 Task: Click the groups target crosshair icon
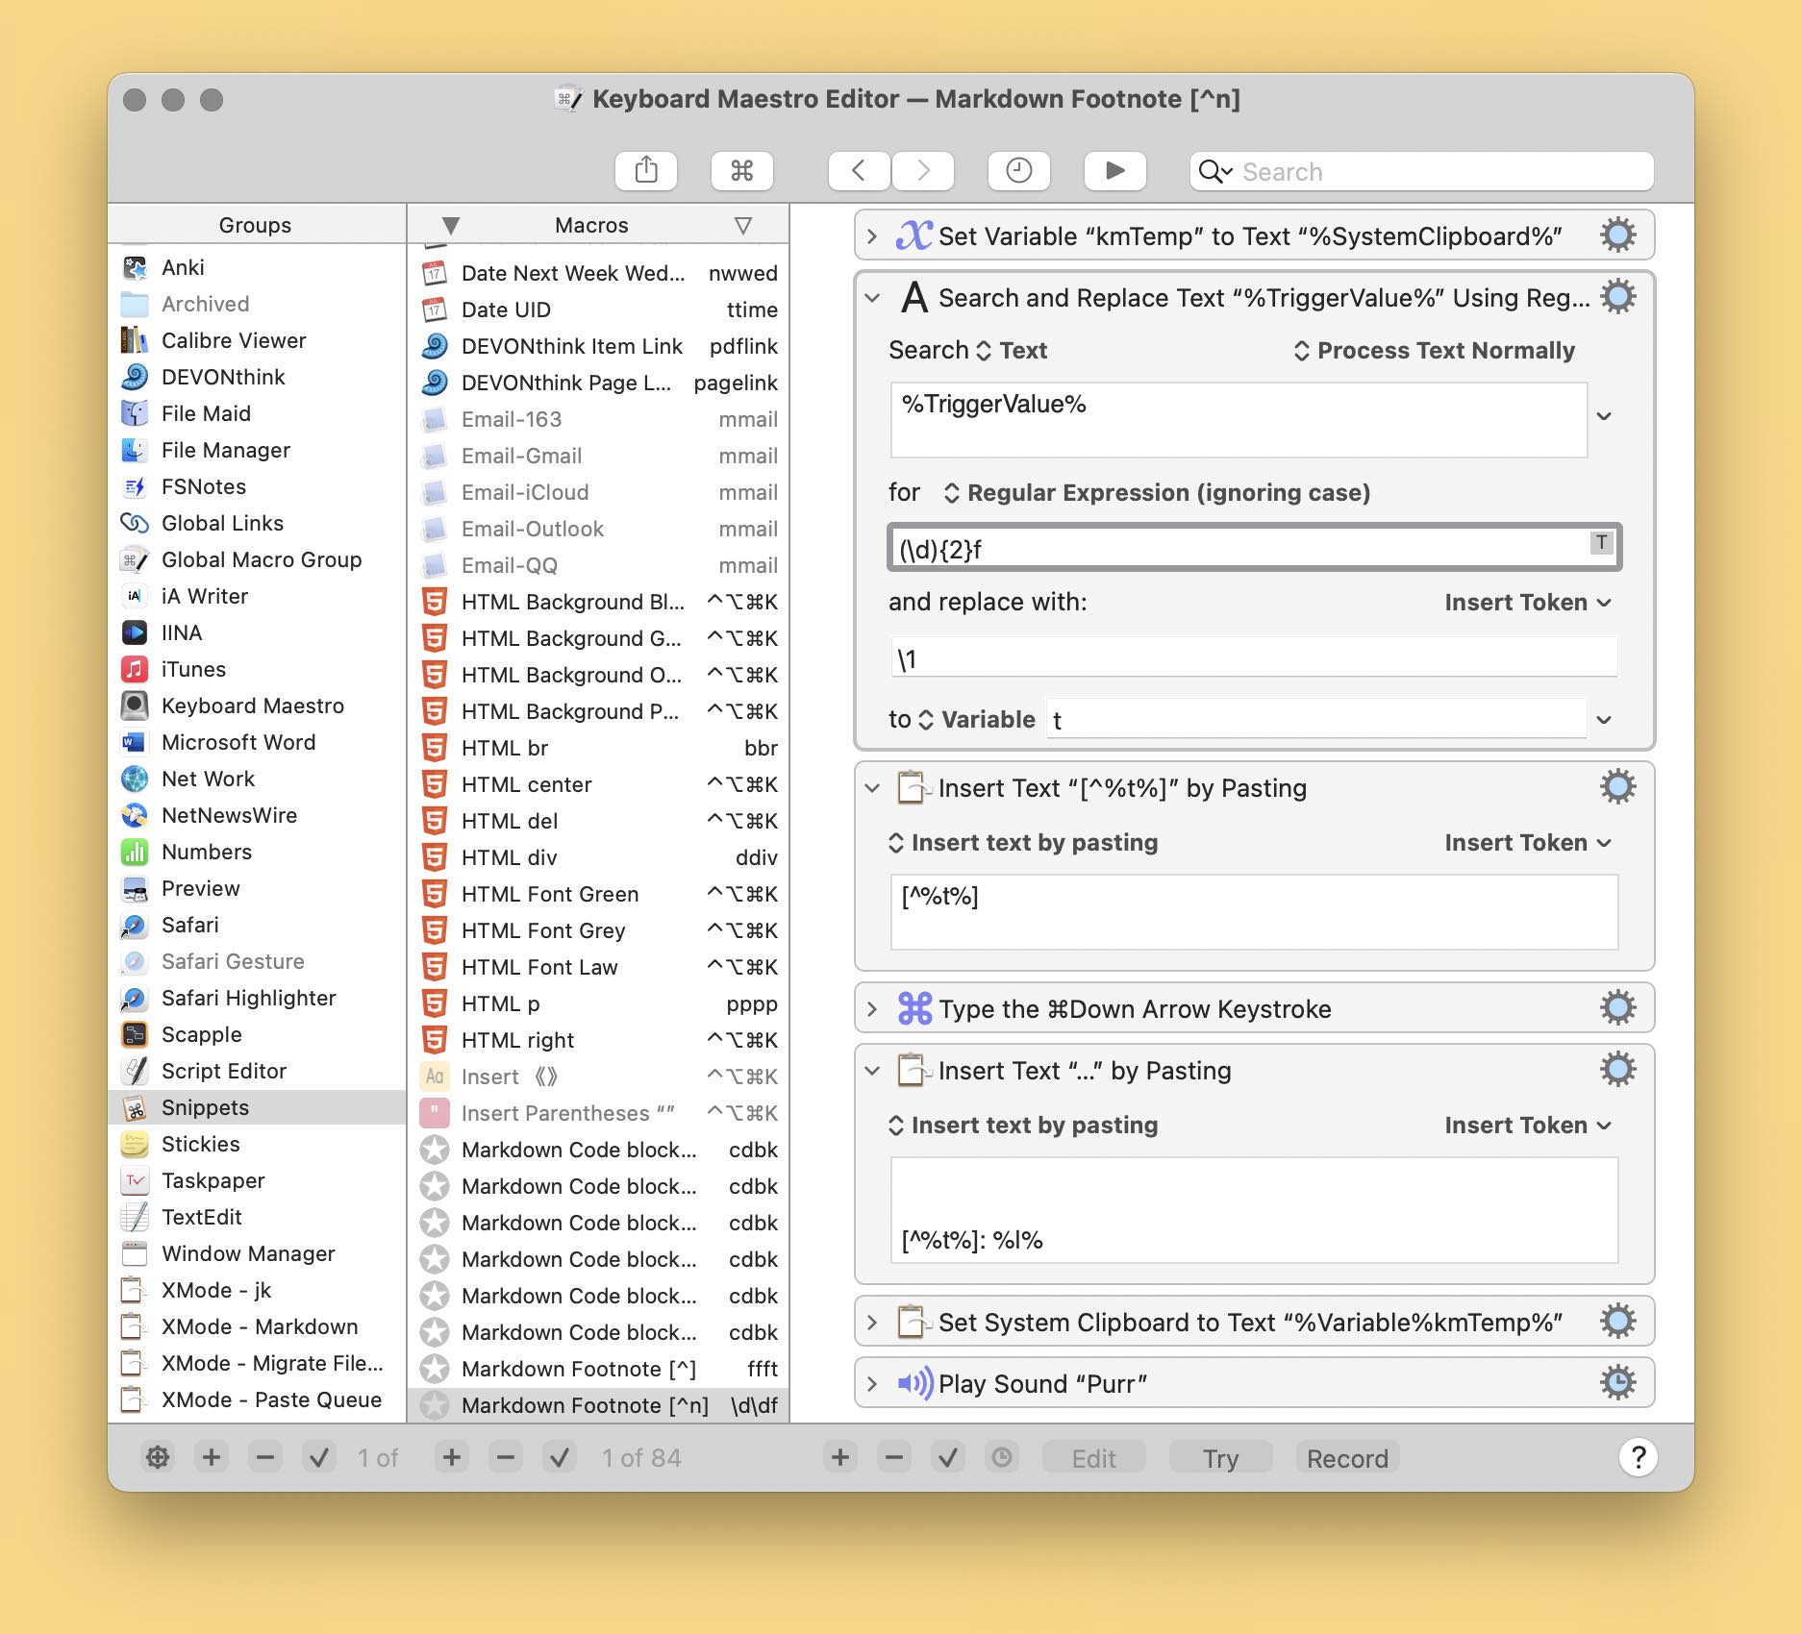click(x=157, y=1457)
